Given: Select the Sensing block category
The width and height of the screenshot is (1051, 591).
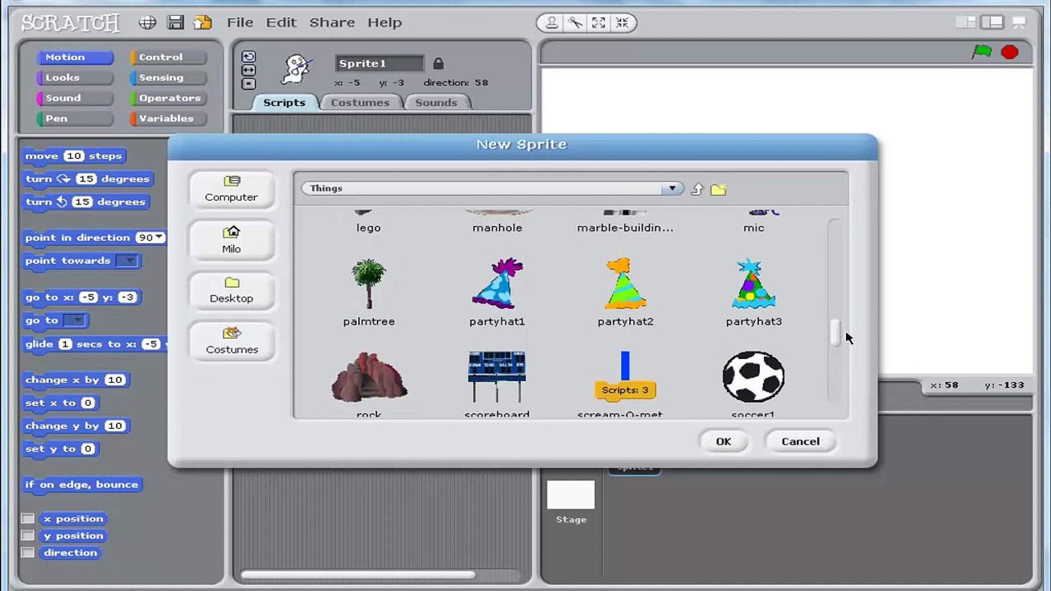Looking at the screenshot, I should pos(169,78).
